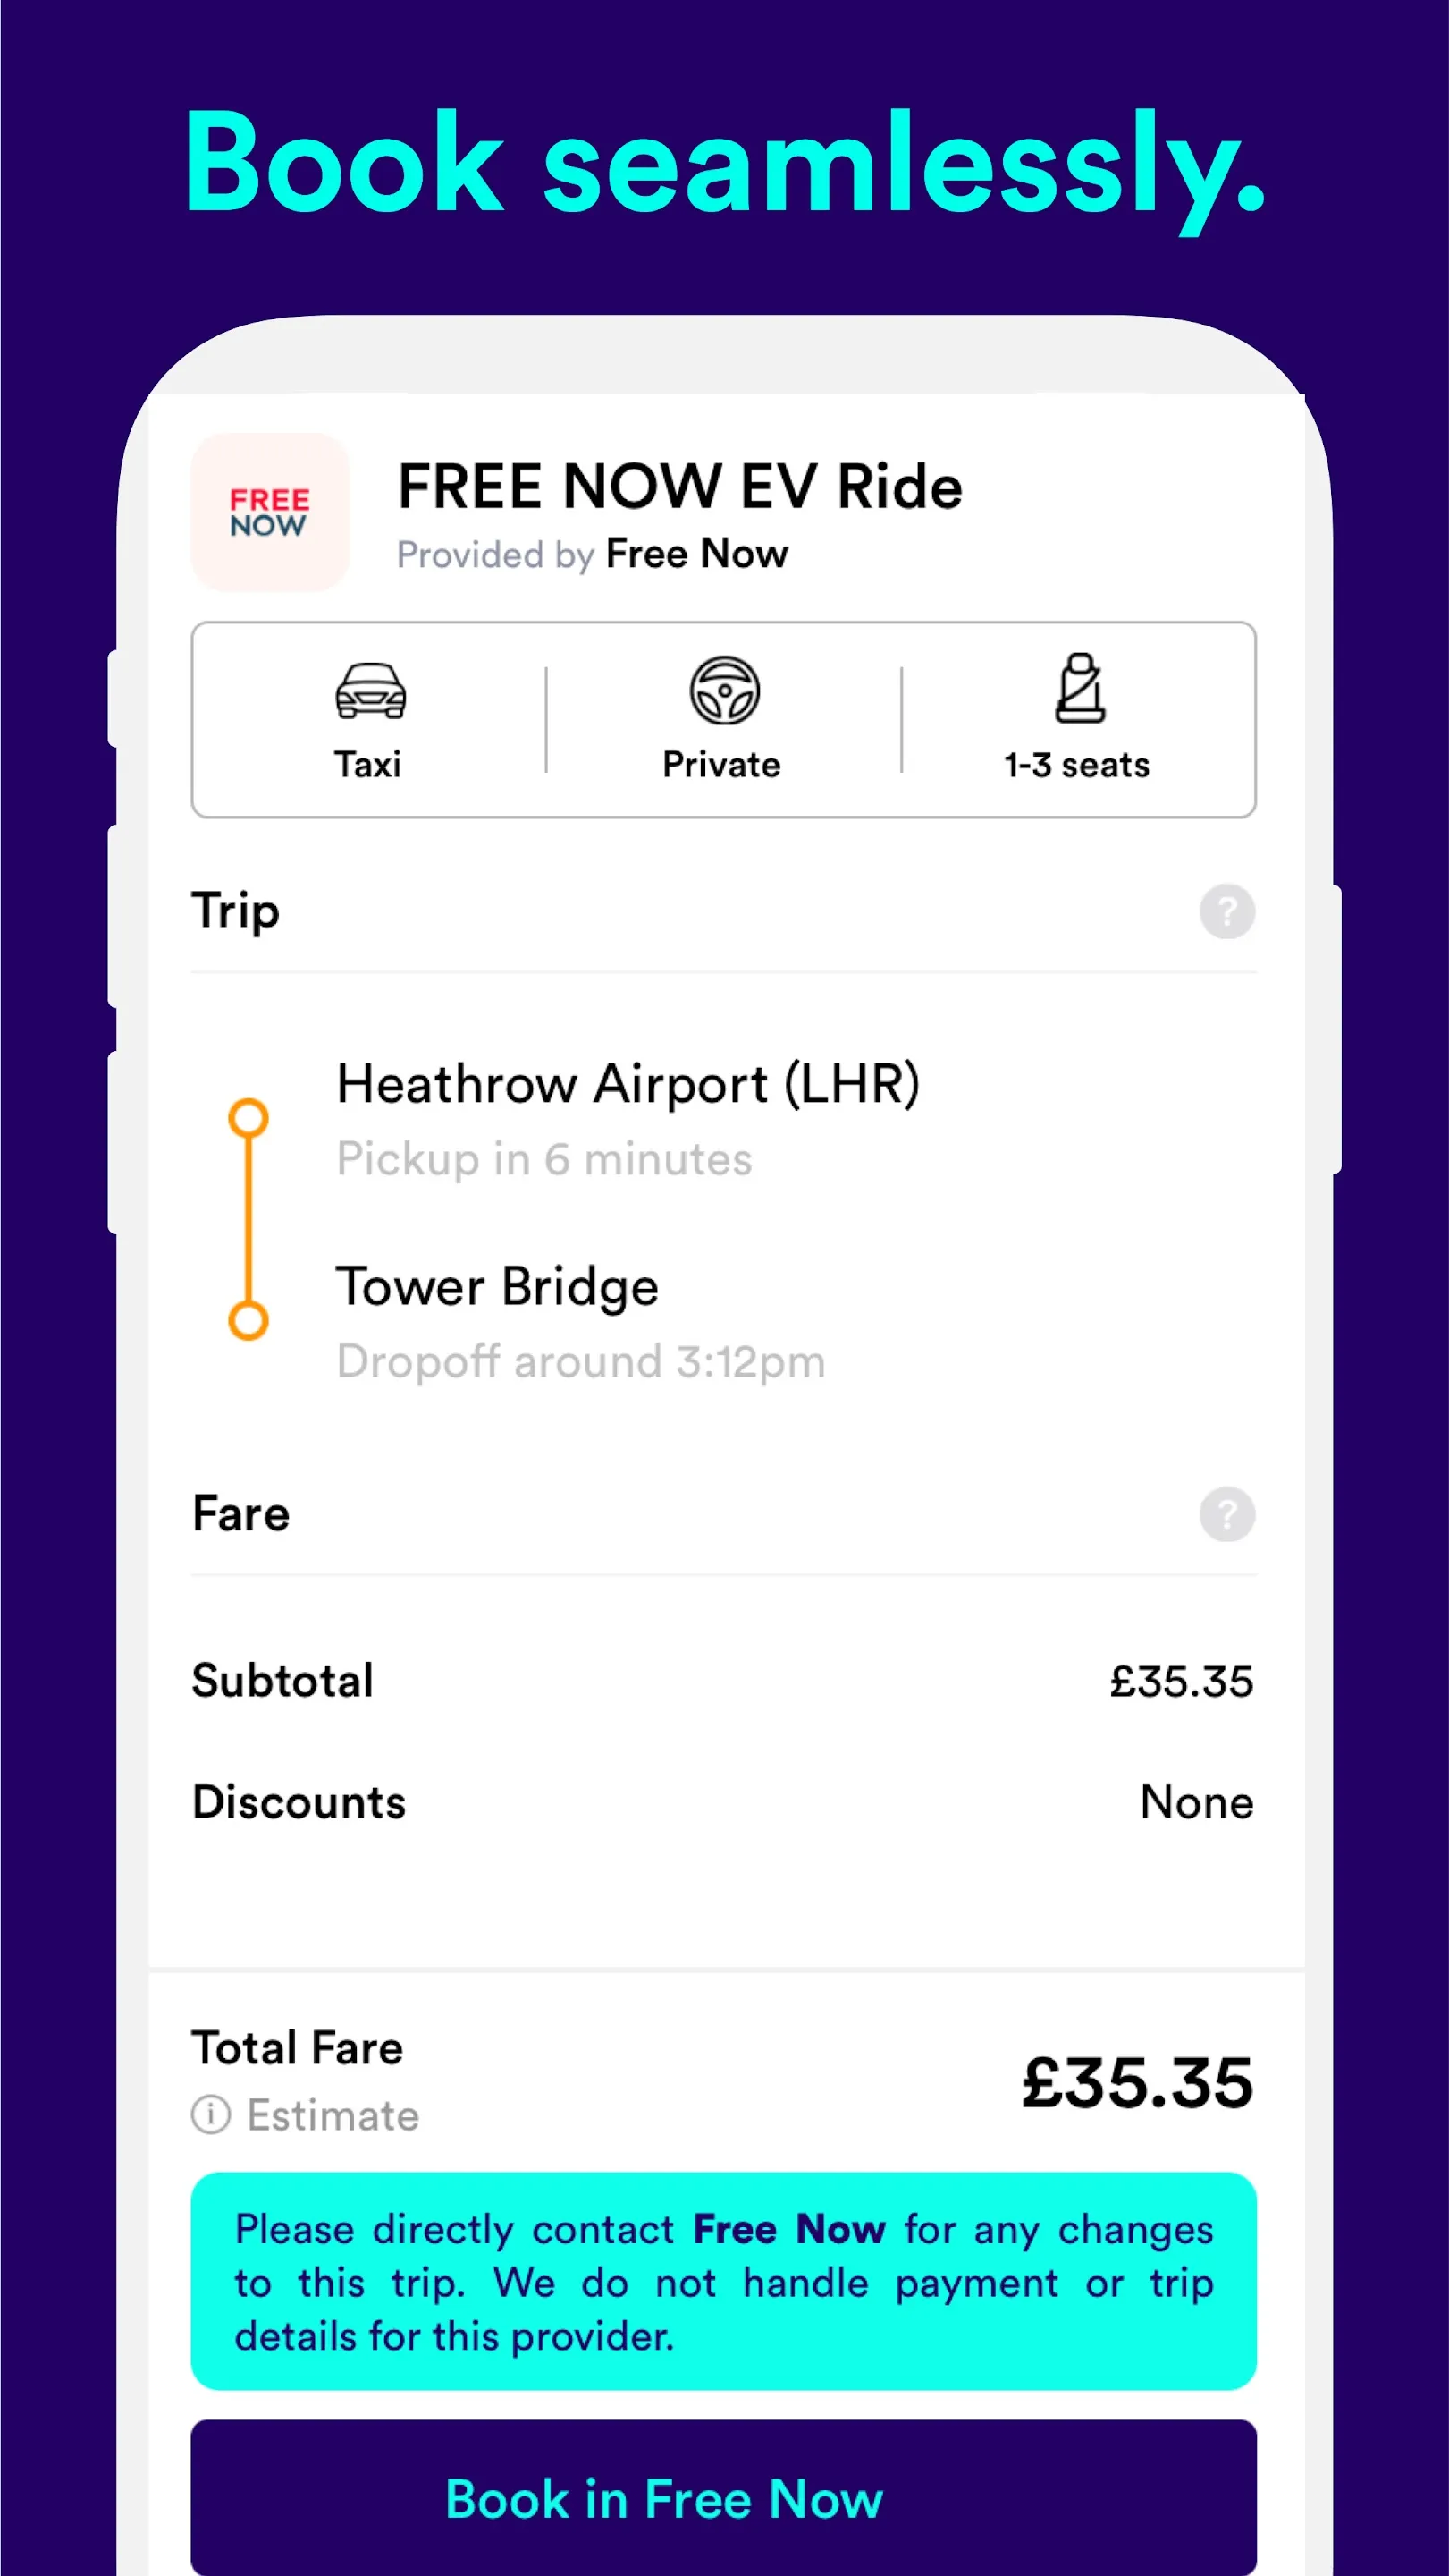This screenshot has height=2576, width=1449.
Task: Tap the pickup point route marker
Action: click(249, 1118)
